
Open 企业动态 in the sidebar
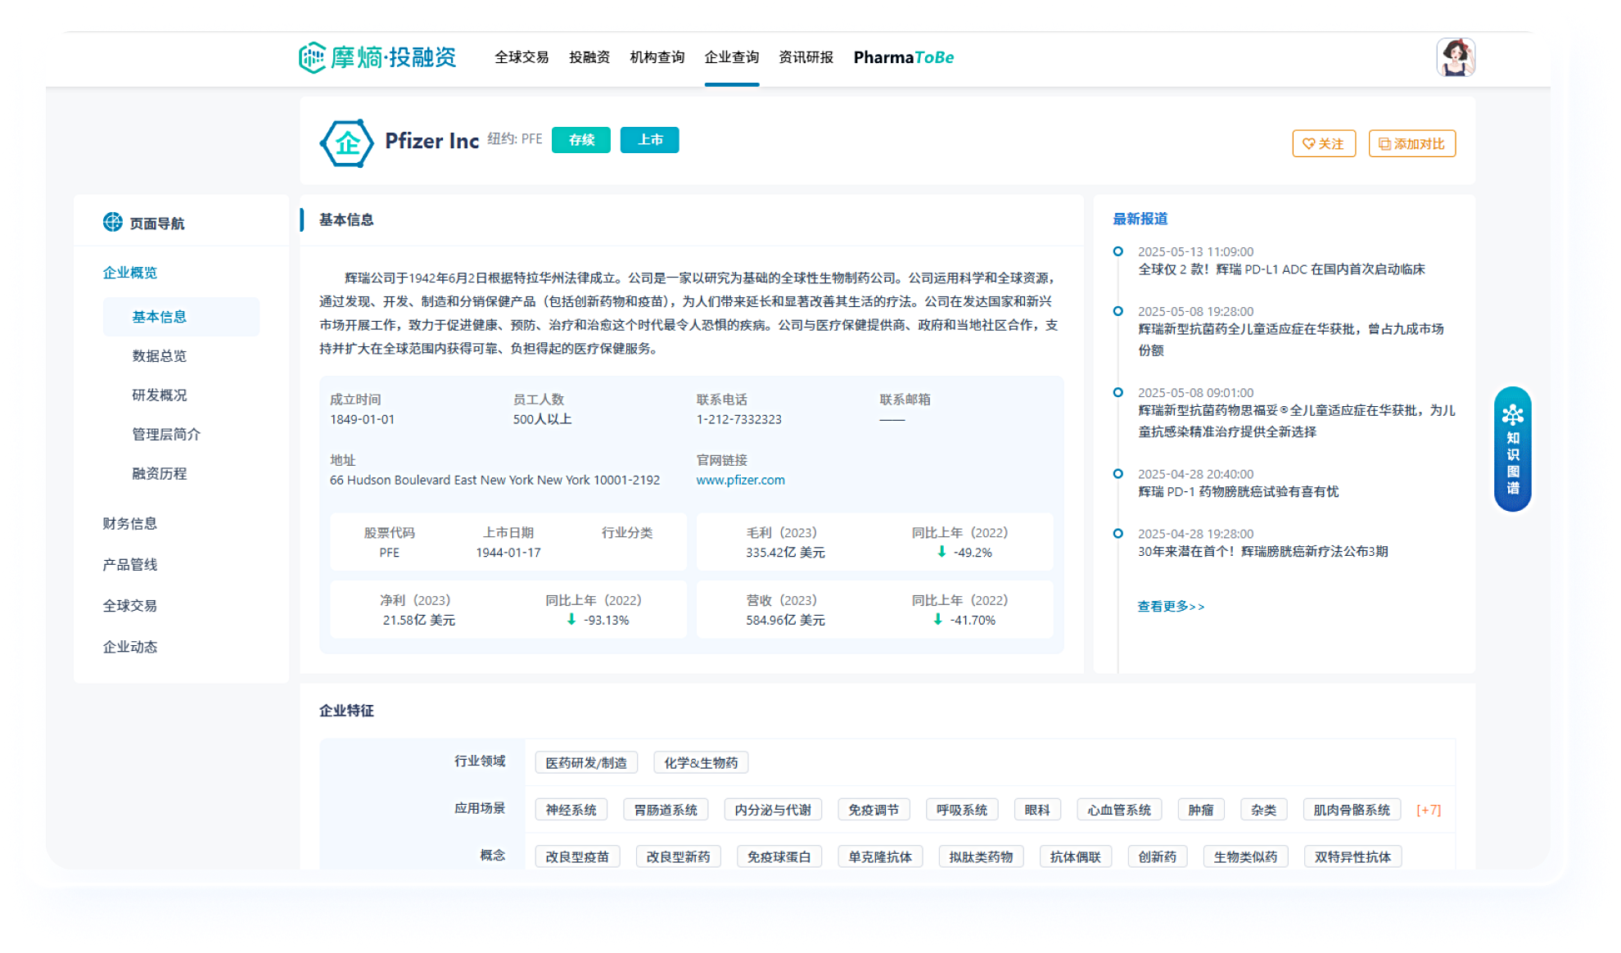(130, 647)
